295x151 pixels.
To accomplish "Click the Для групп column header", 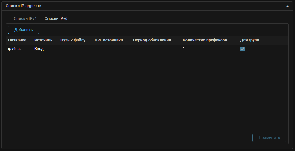I will (250, 40).
